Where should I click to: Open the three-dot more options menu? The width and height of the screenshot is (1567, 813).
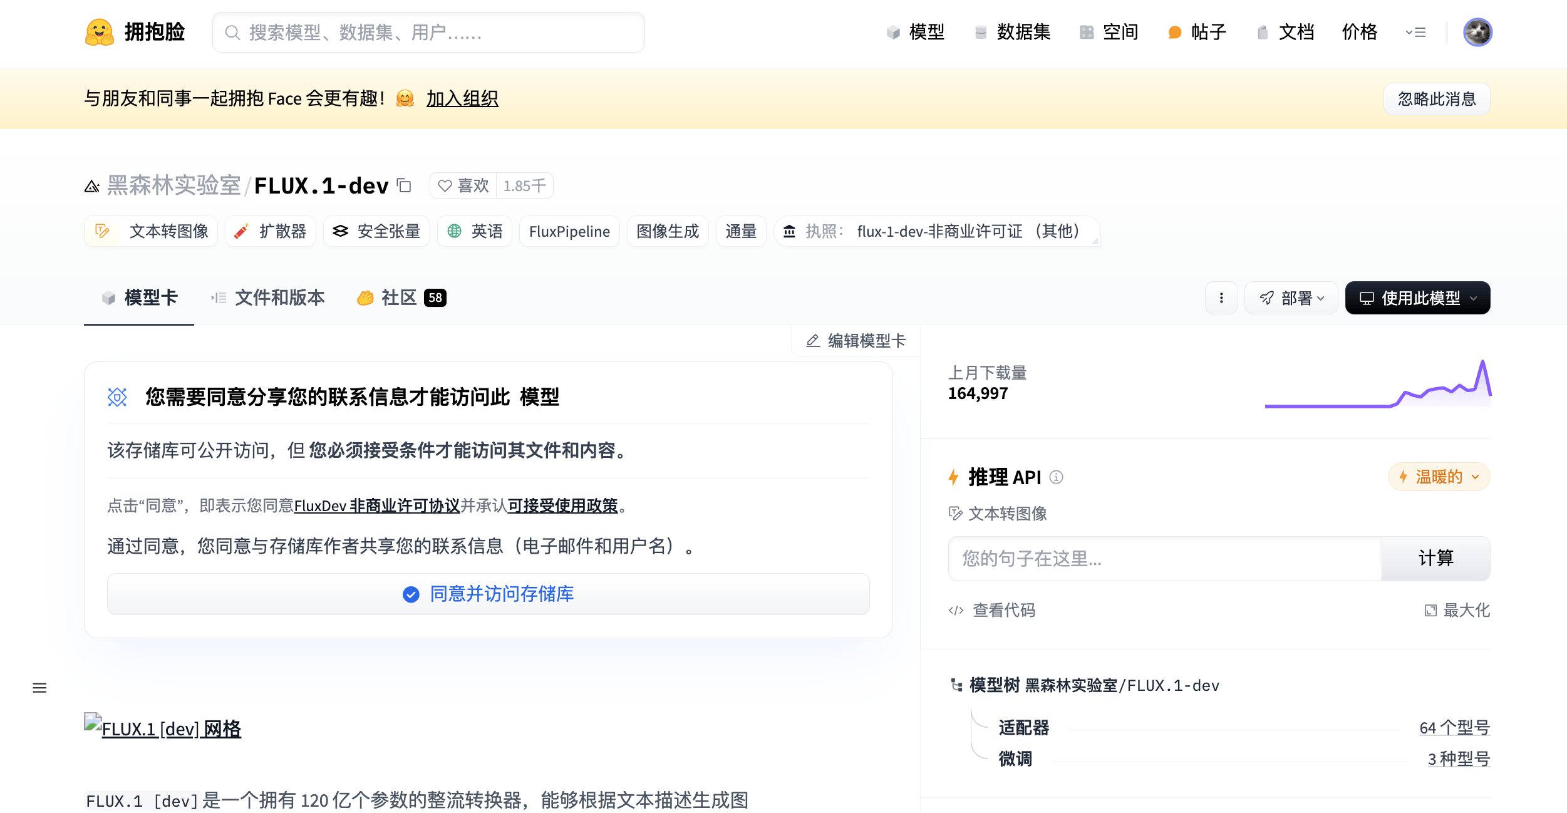(1221, 298)
